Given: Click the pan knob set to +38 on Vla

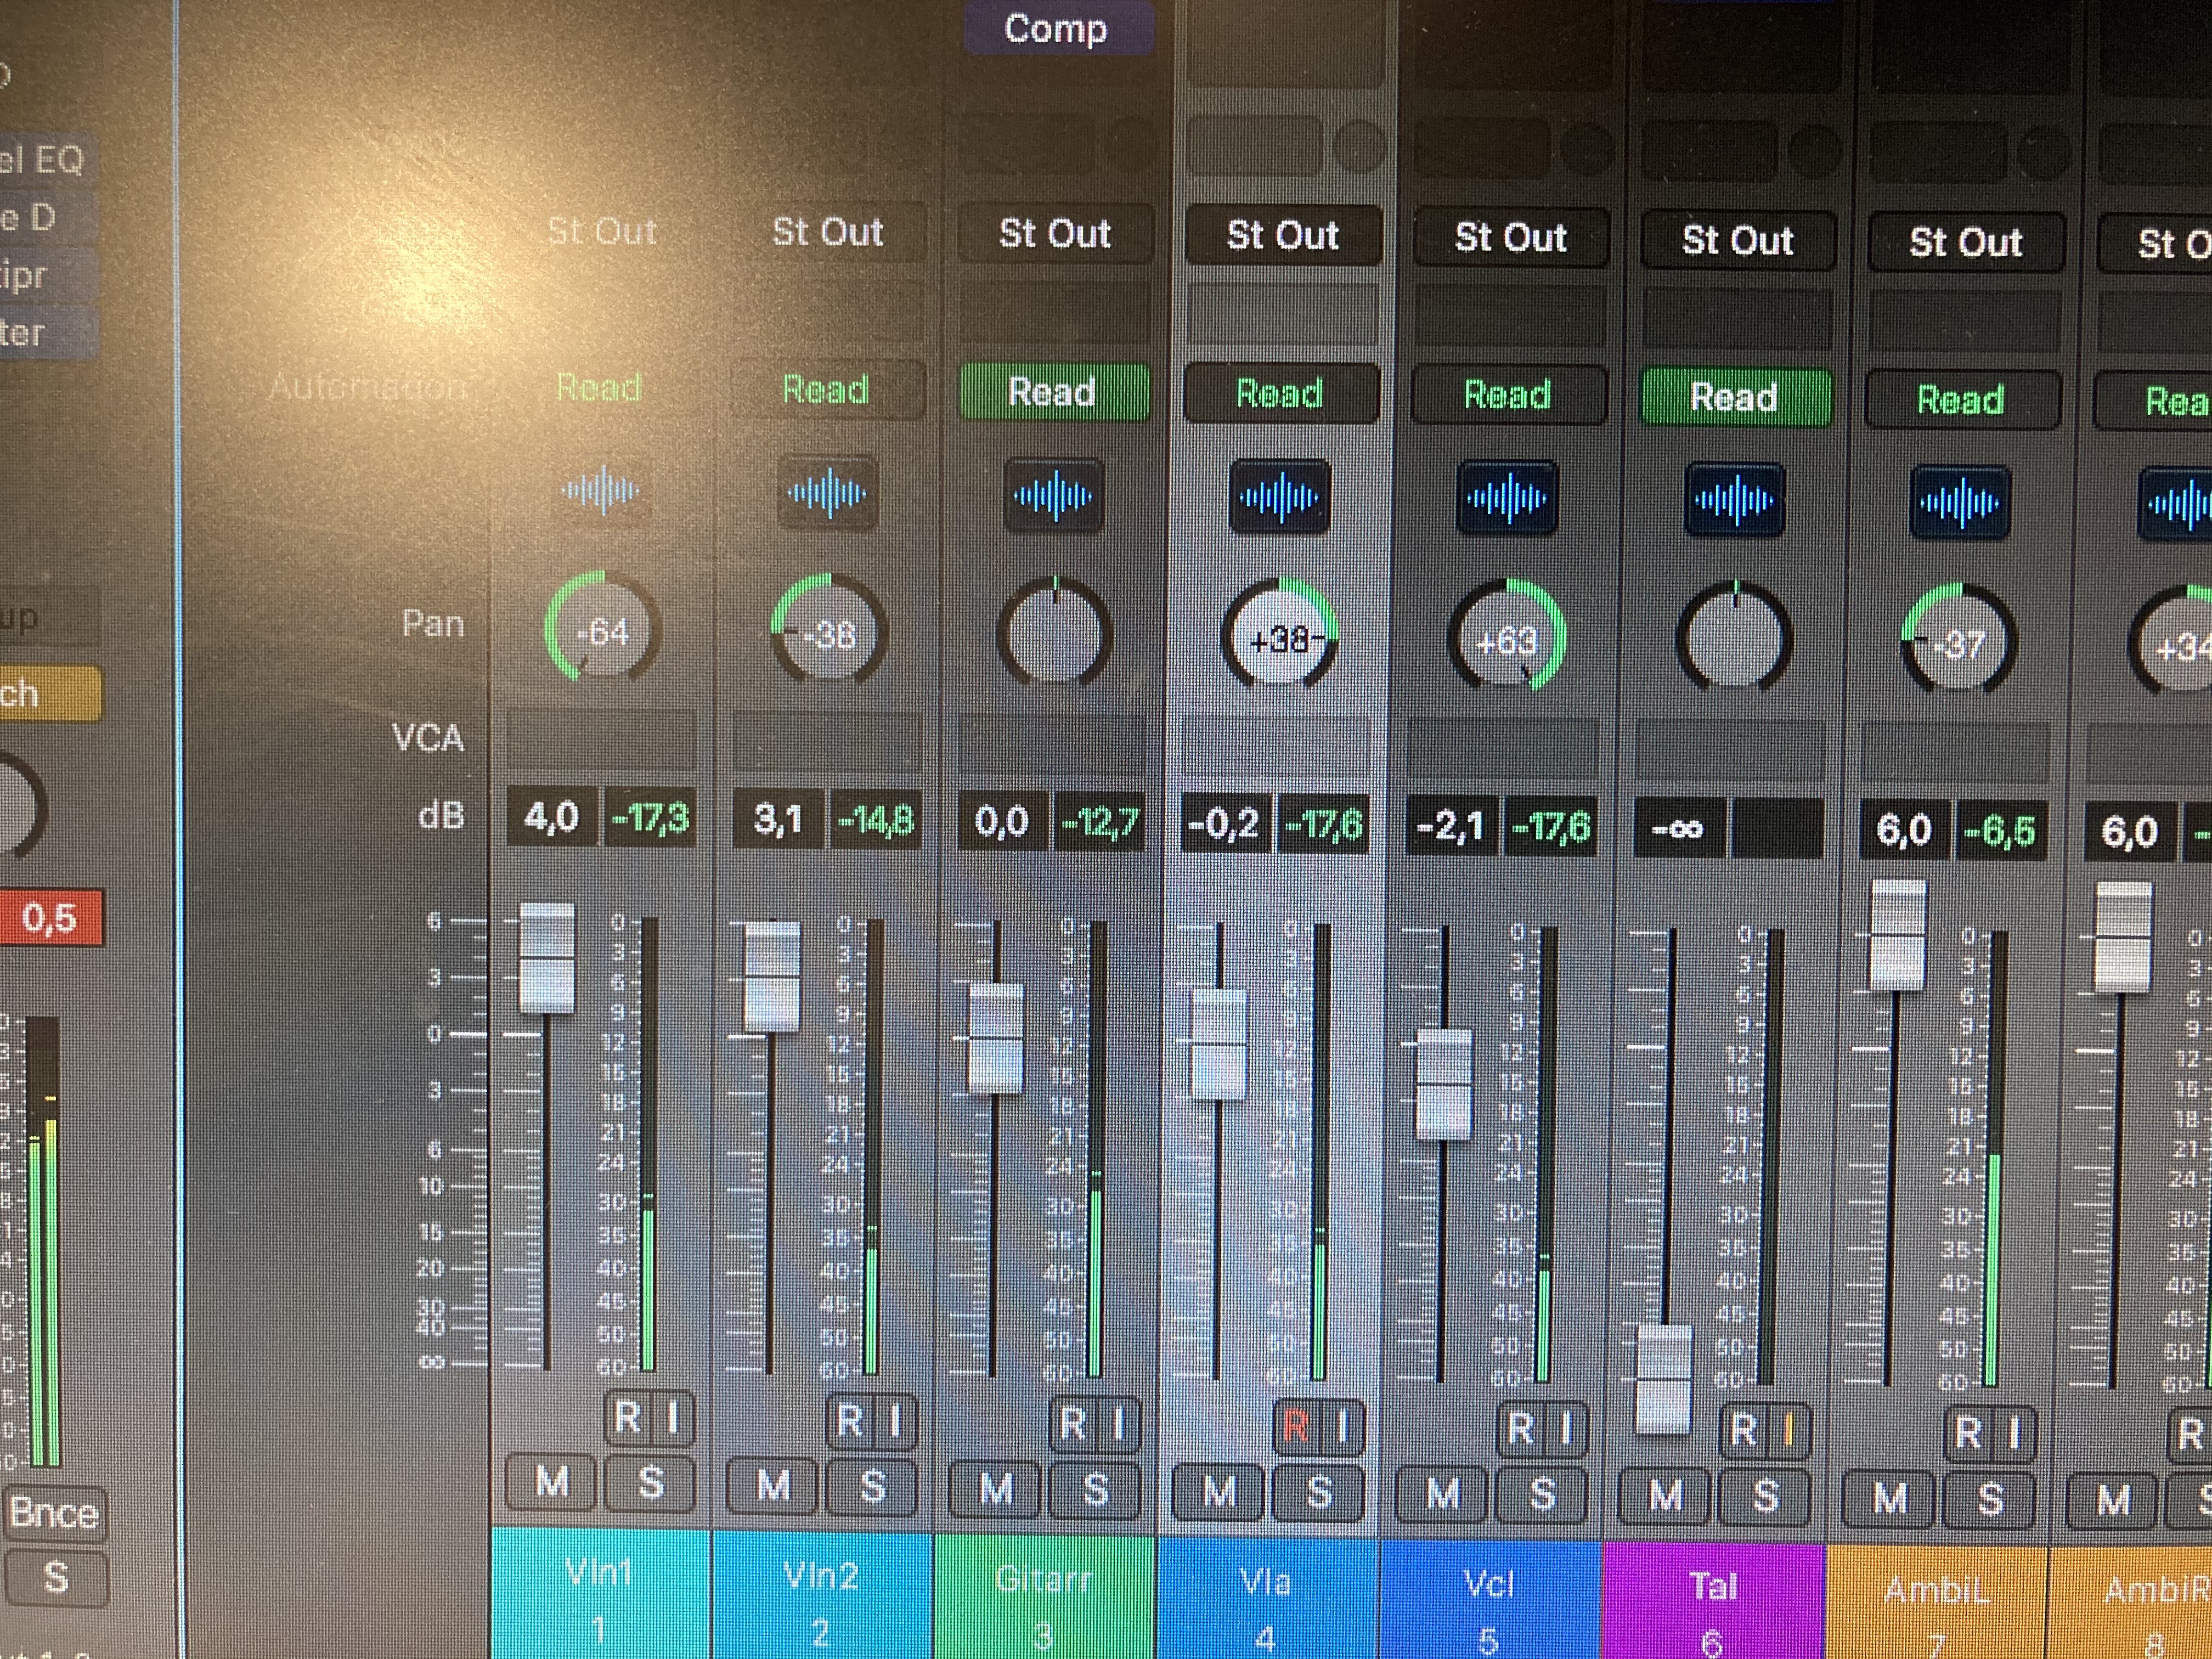Looking at the screenshot, I should (1280, 636).
